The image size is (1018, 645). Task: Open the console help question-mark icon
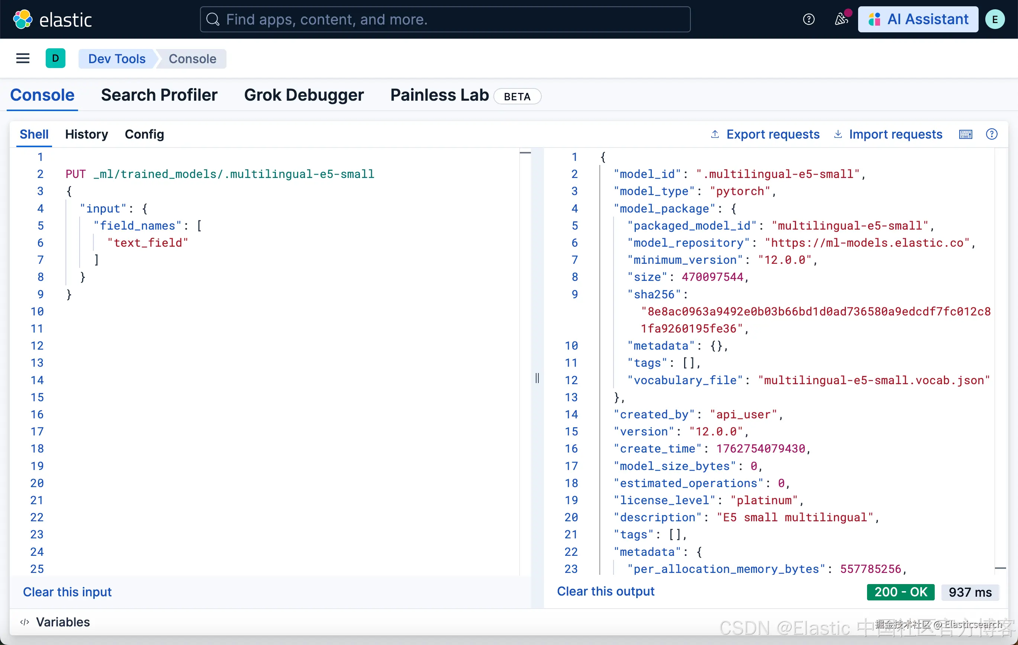pos(991,134)
